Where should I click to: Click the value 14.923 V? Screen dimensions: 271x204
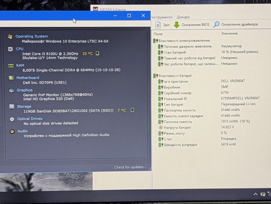(x=227, y=127)
